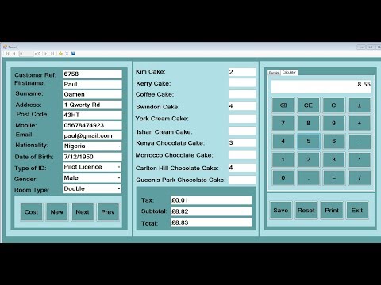Click the Prev button

click(108, 212)
